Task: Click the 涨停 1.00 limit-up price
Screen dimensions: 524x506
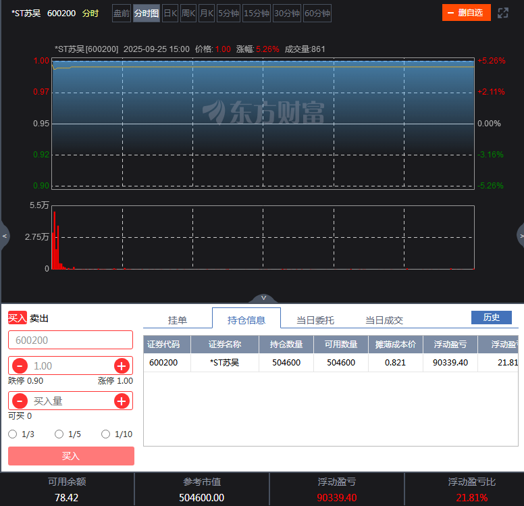Action: click(x=115, y=381)
